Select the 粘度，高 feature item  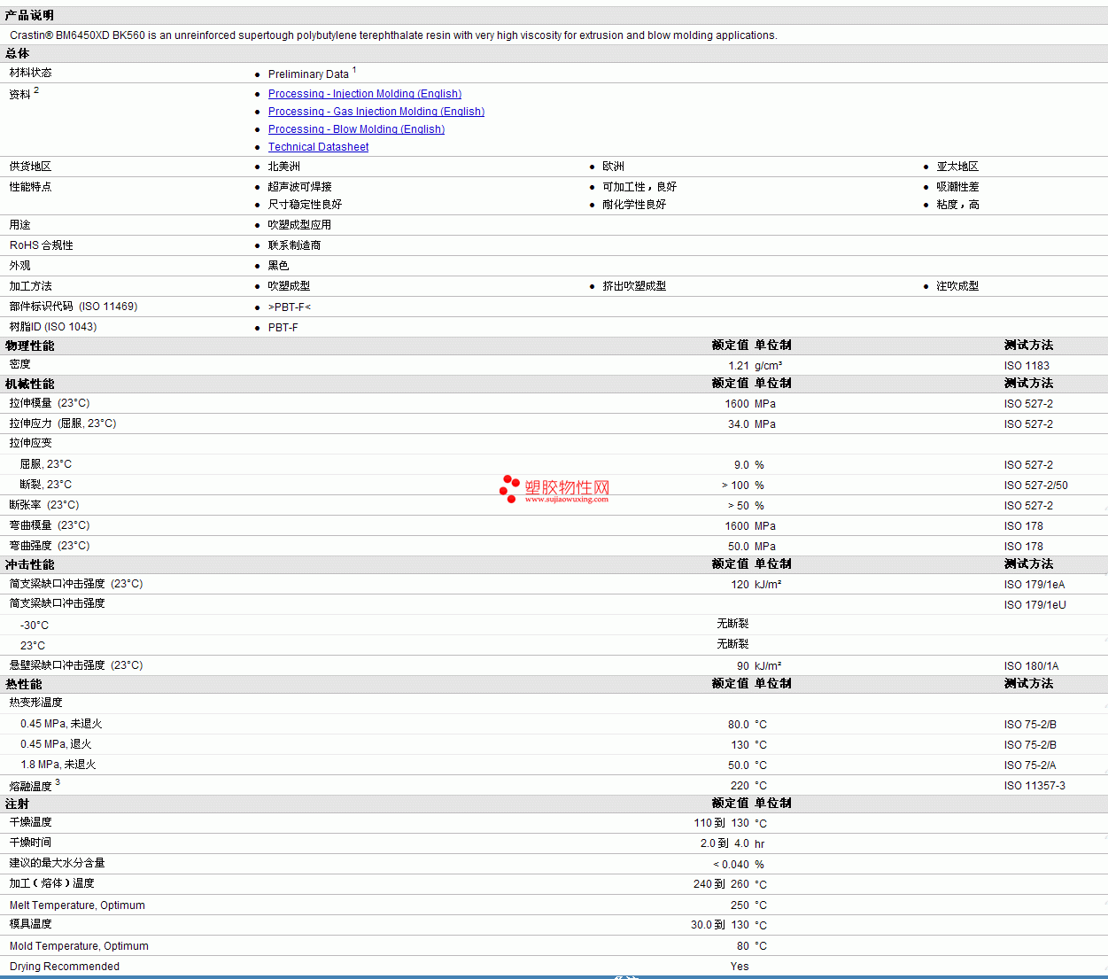click(x=957, y=205)
